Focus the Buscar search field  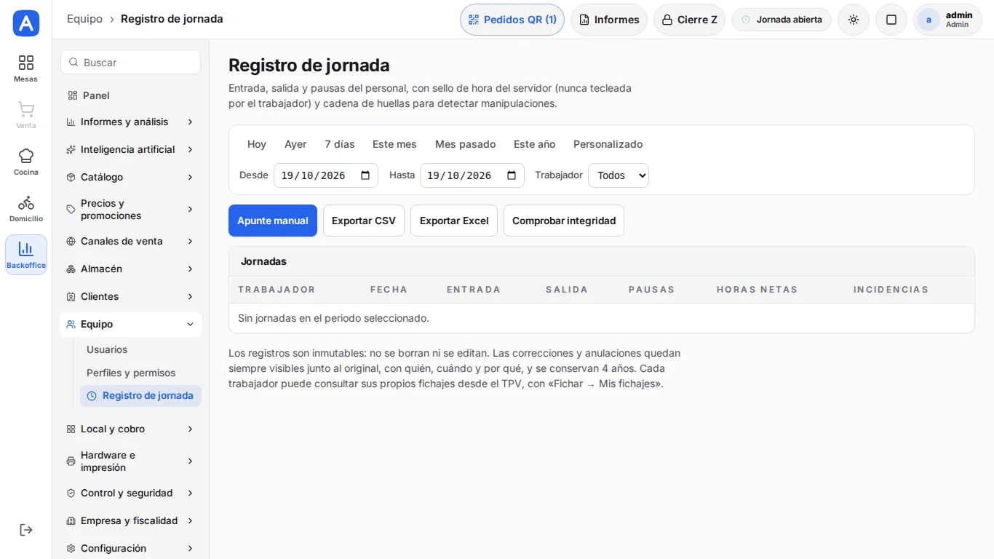[x=130, y=63]
